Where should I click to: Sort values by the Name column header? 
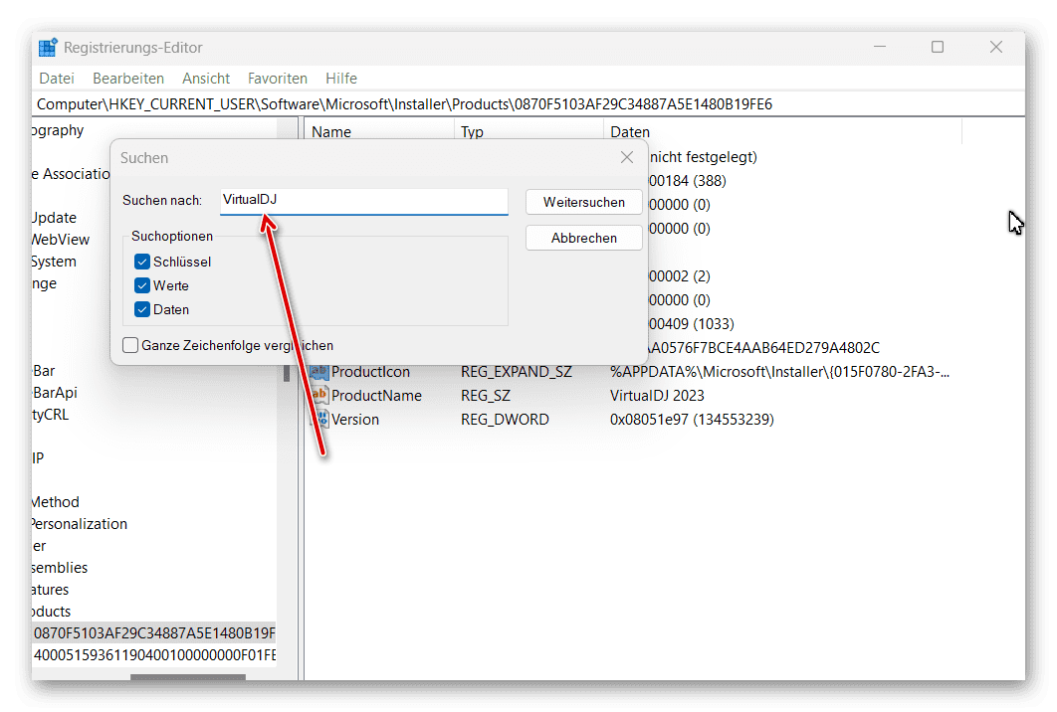coord(379,131)
